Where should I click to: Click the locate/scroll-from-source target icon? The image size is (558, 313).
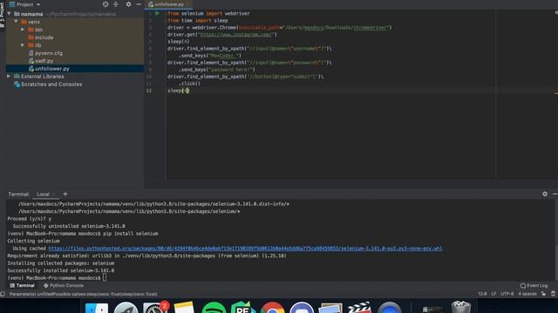105,4
